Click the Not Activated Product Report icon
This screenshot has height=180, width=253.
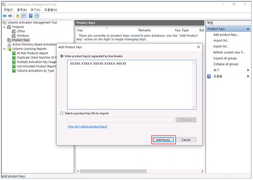pyautogui.click(x=14, y=66)
